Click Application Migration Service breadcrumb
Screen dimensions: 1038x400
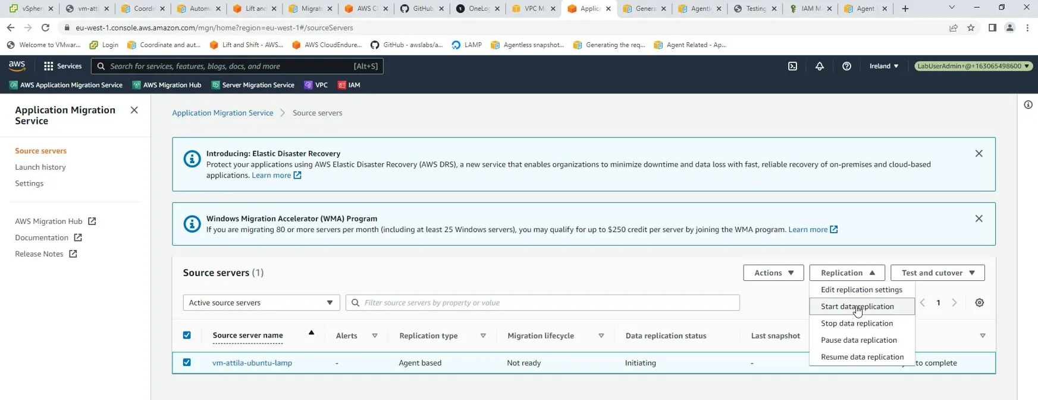222,112
